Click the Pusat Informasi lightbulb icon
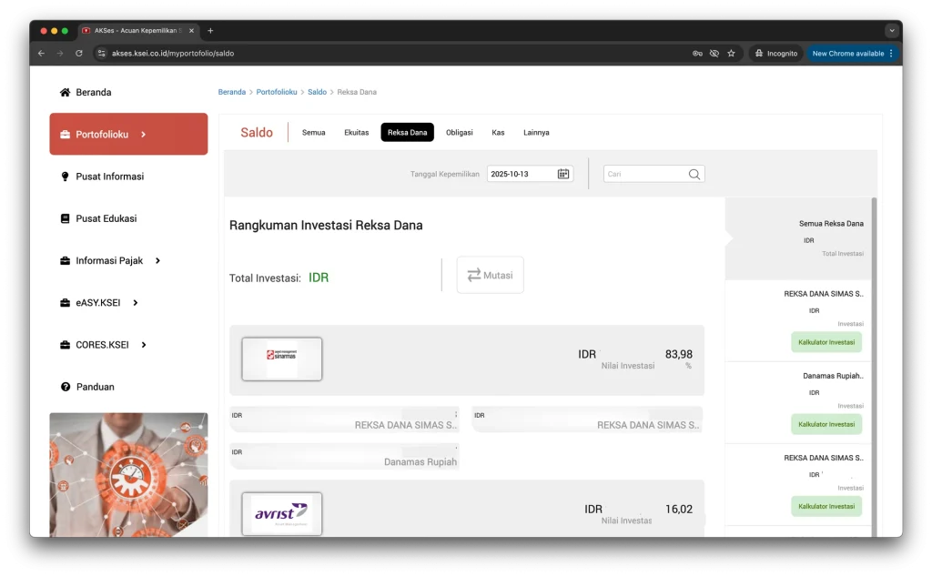The image size is (932, 576). coord(65,177)
